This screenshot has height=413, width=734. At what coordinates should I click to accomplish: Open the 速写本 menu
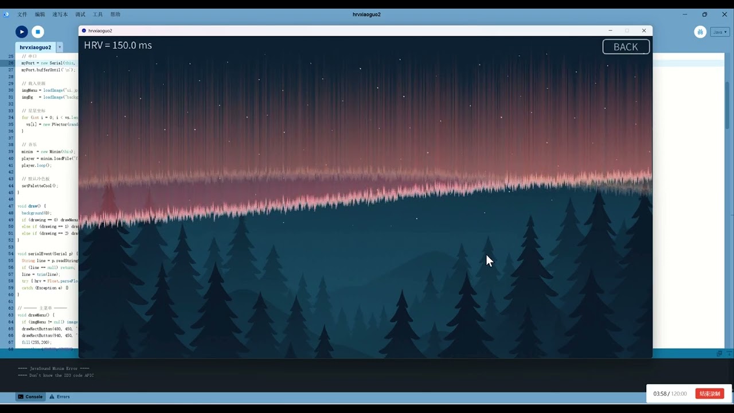[60, 14]
